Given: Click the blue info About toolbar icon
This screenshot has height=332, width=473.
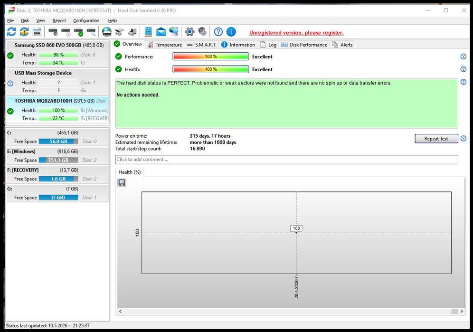Looking at the screenshot, I should (x=231, y=32).
